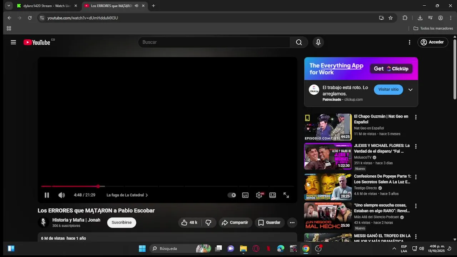
Task: Open Chrome downloads
Action: (x=420, y=18)
